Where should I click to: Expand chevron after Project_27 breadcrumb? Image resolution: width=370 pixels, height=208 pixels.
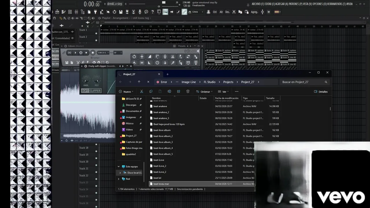coord(258,82)
